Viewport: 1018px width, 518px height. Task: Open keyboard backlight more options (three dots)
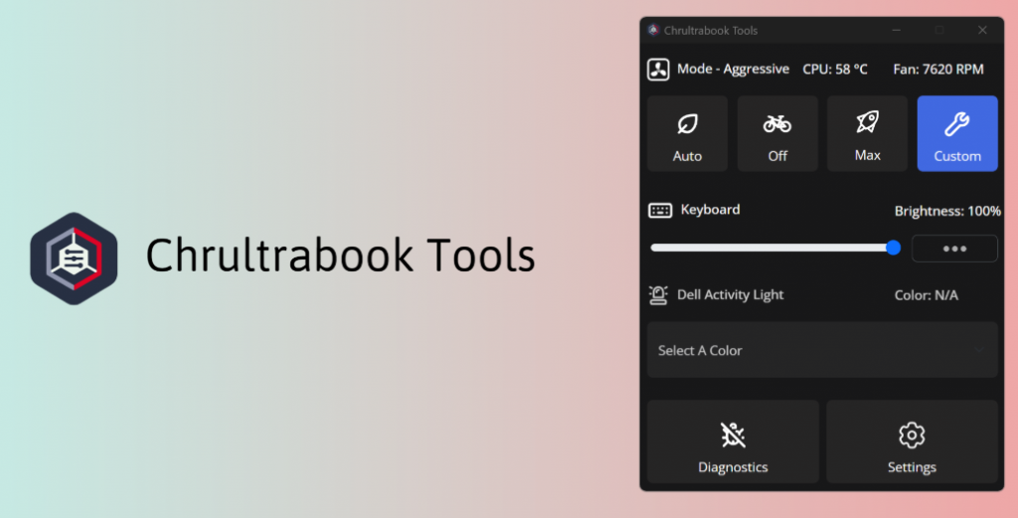click(x=954, y=249)
